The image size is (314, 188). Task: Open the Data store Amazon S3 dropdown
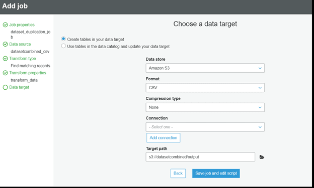[205, 68]
